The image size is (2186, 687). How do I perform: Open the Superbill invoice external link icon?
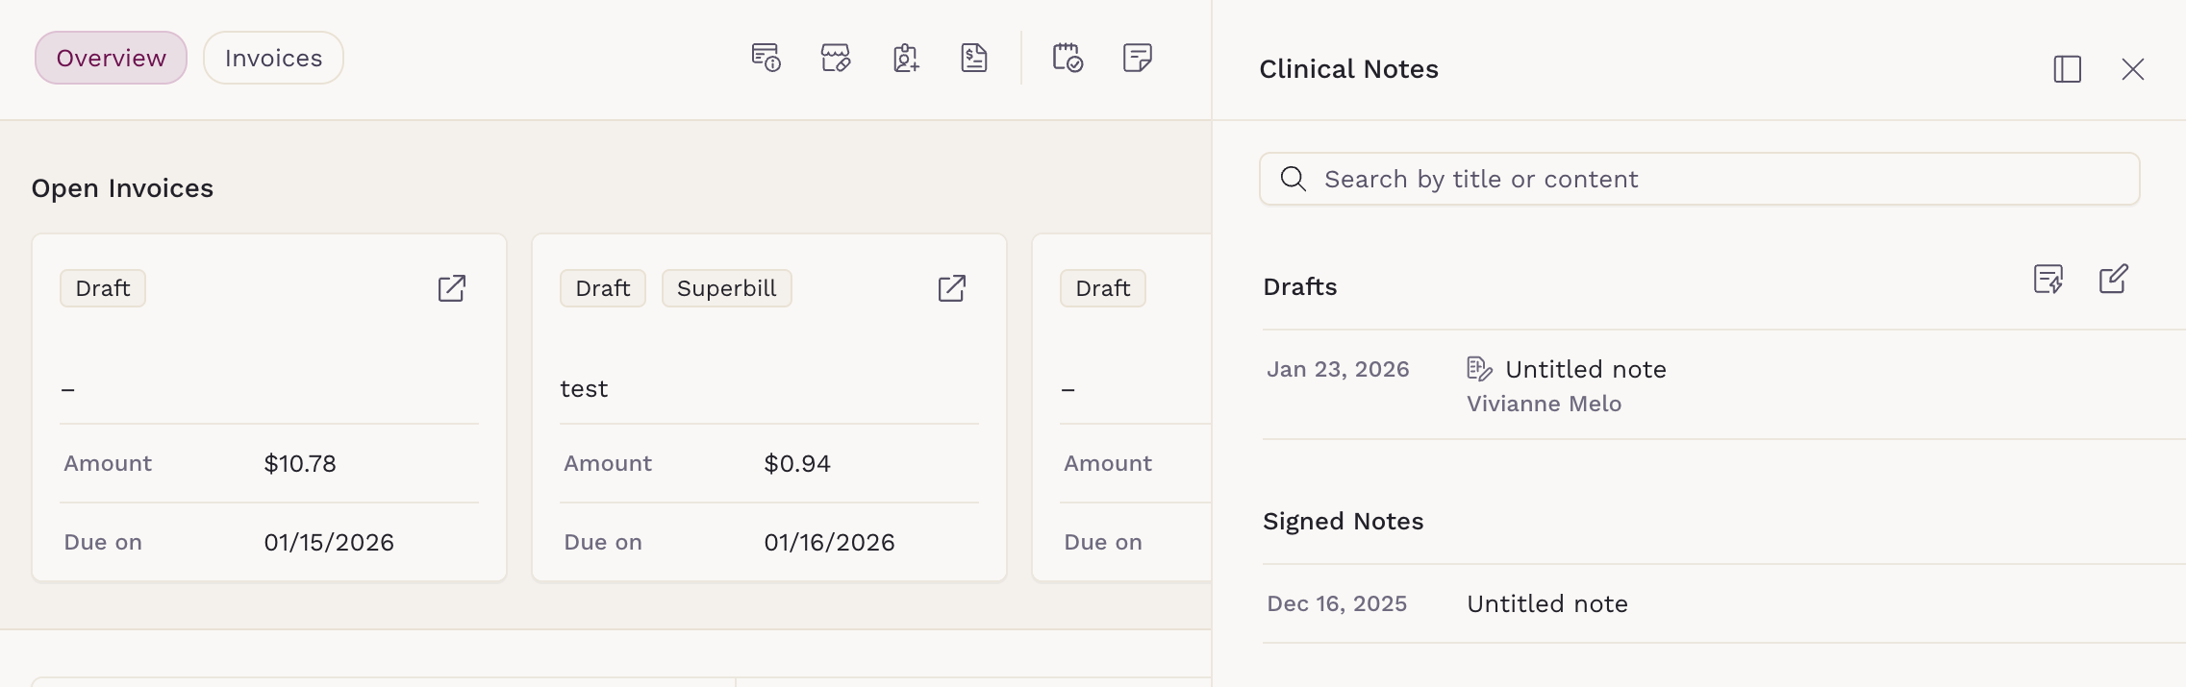click(x=952, y=288)
